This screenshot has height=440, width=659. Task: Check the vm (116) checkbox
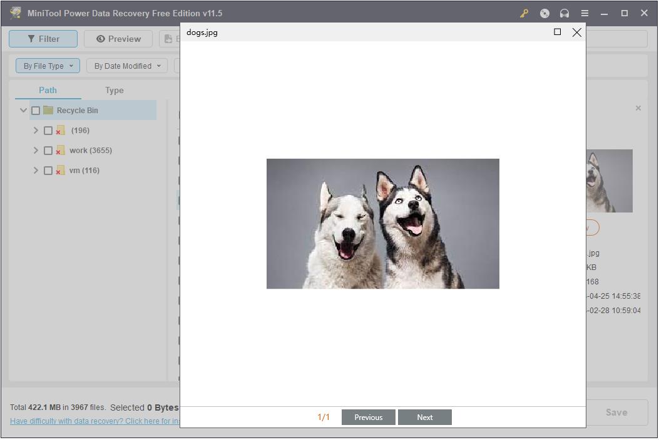click(48, 171)
